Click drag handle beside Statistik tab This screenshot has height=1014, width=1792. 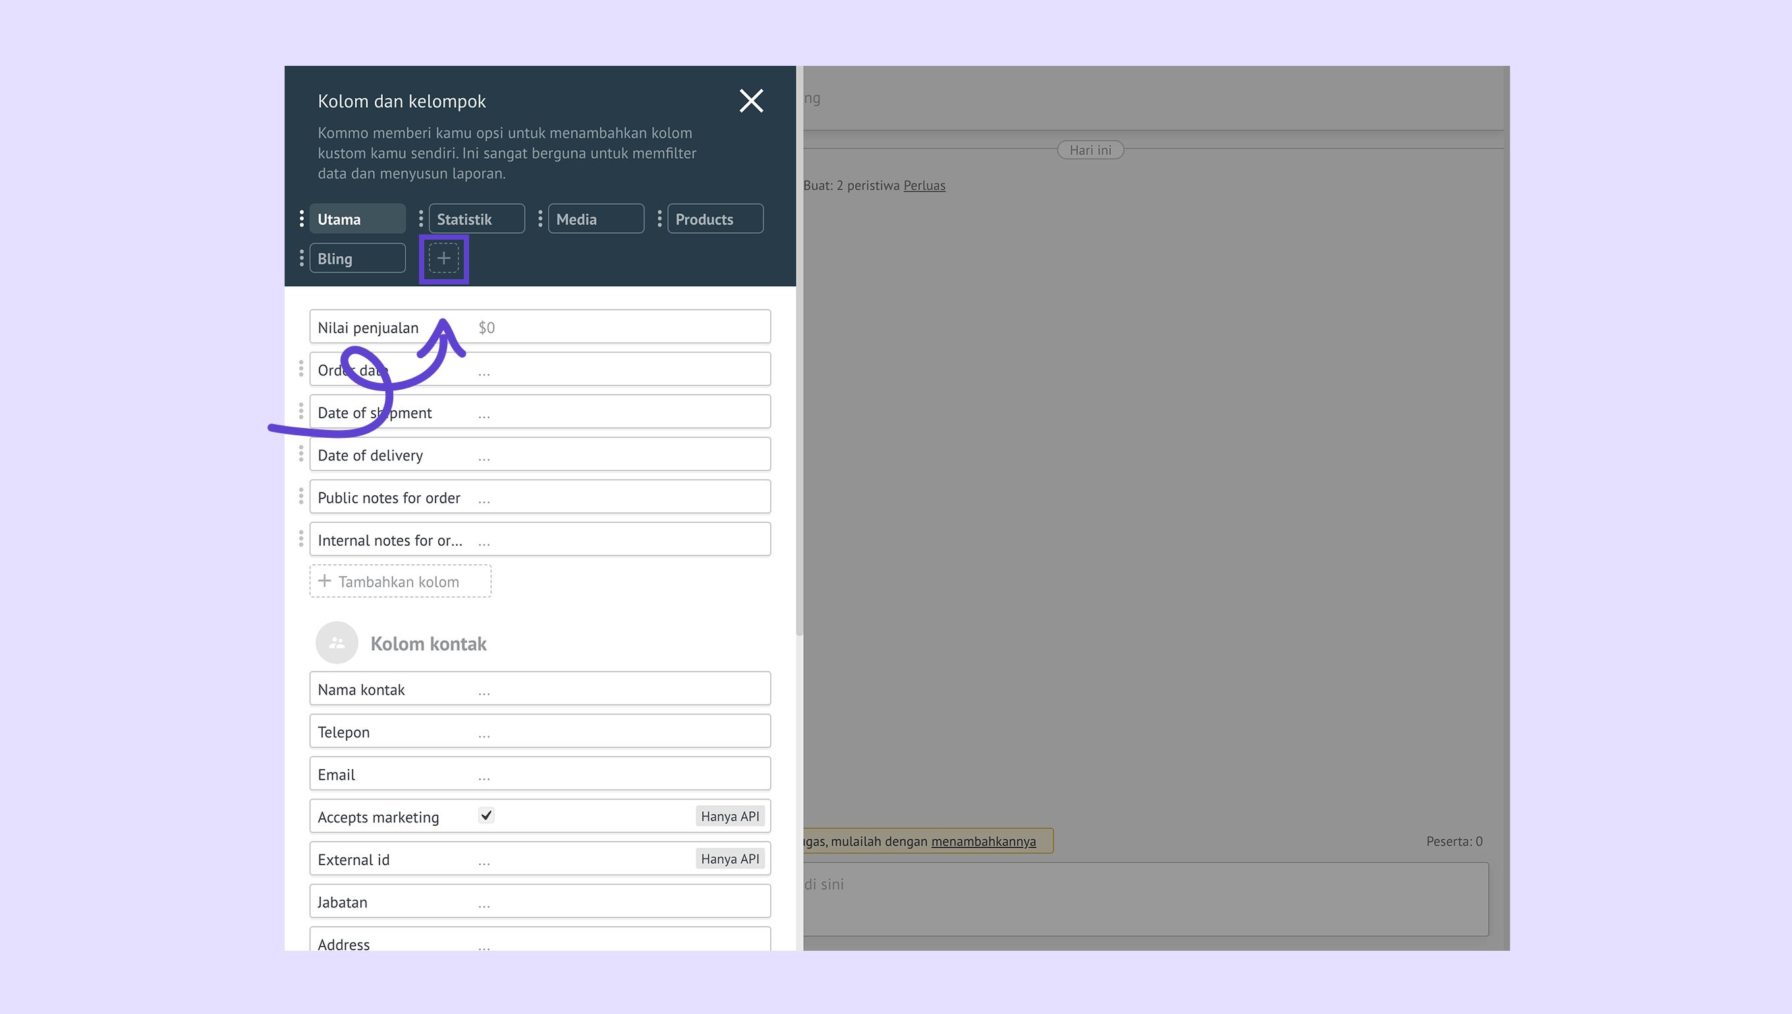[x=420, y=219]
